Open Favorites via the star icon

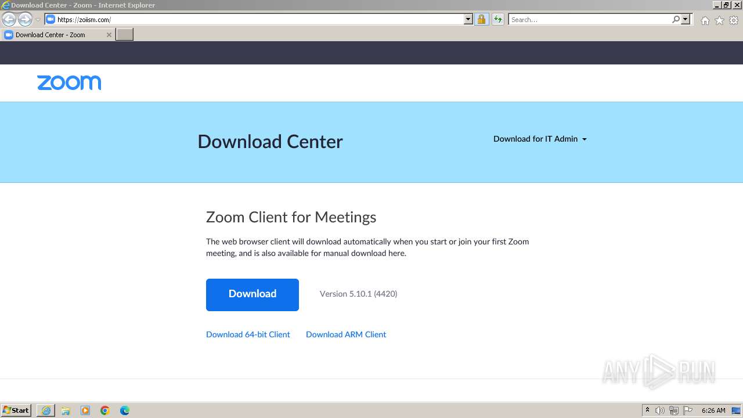[719, 20]
